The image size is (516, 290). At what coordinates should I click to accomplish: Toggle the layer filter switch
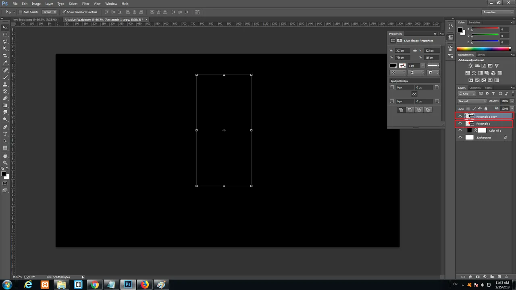[512, 94]
